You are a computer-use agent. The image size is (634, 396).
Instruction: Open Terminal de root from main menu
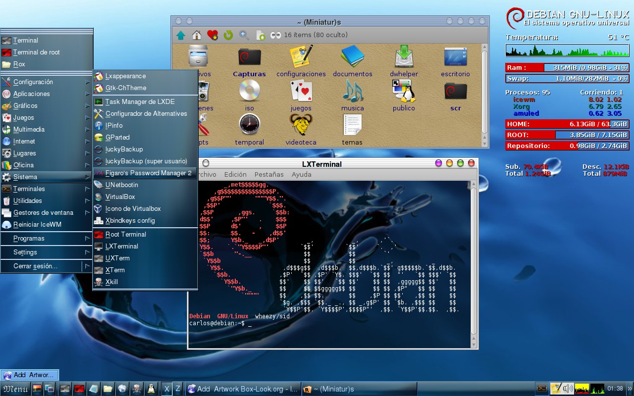pos(47,52)
